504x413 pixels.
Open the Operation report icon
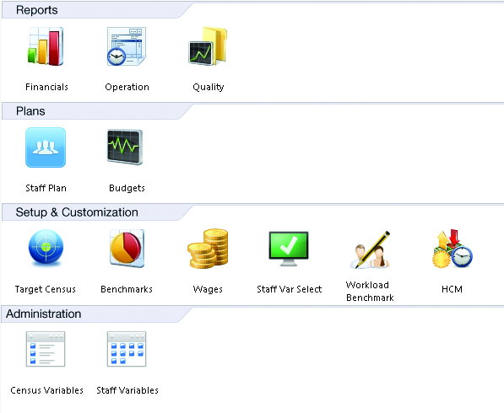click(x=127, y=46)
